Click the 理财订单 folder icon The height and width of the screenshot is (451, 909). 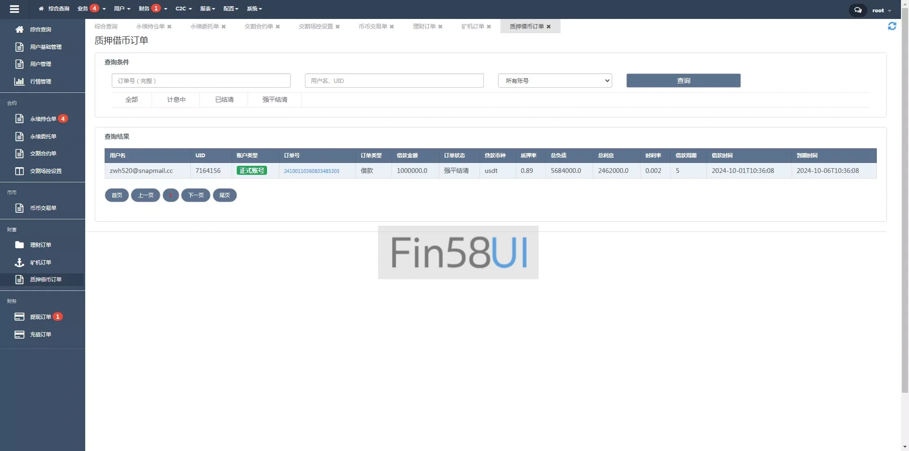19,245
